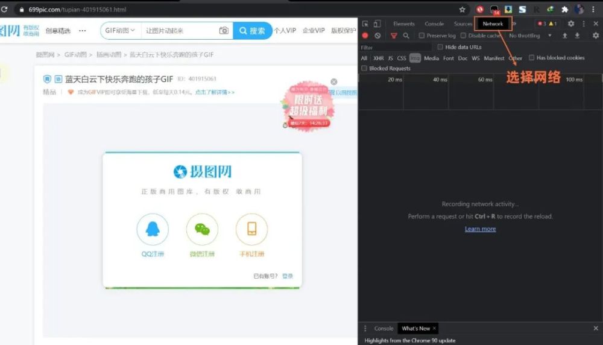Tick the Hide data URLs checkbox

pos(440,47)
